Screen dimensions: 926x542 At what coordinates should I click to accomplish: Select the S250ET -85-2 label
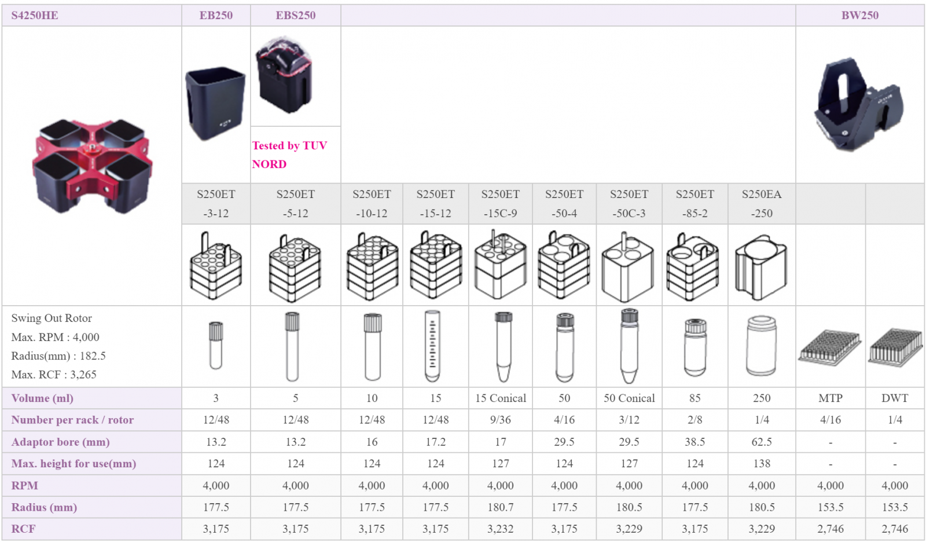[695, 204]
